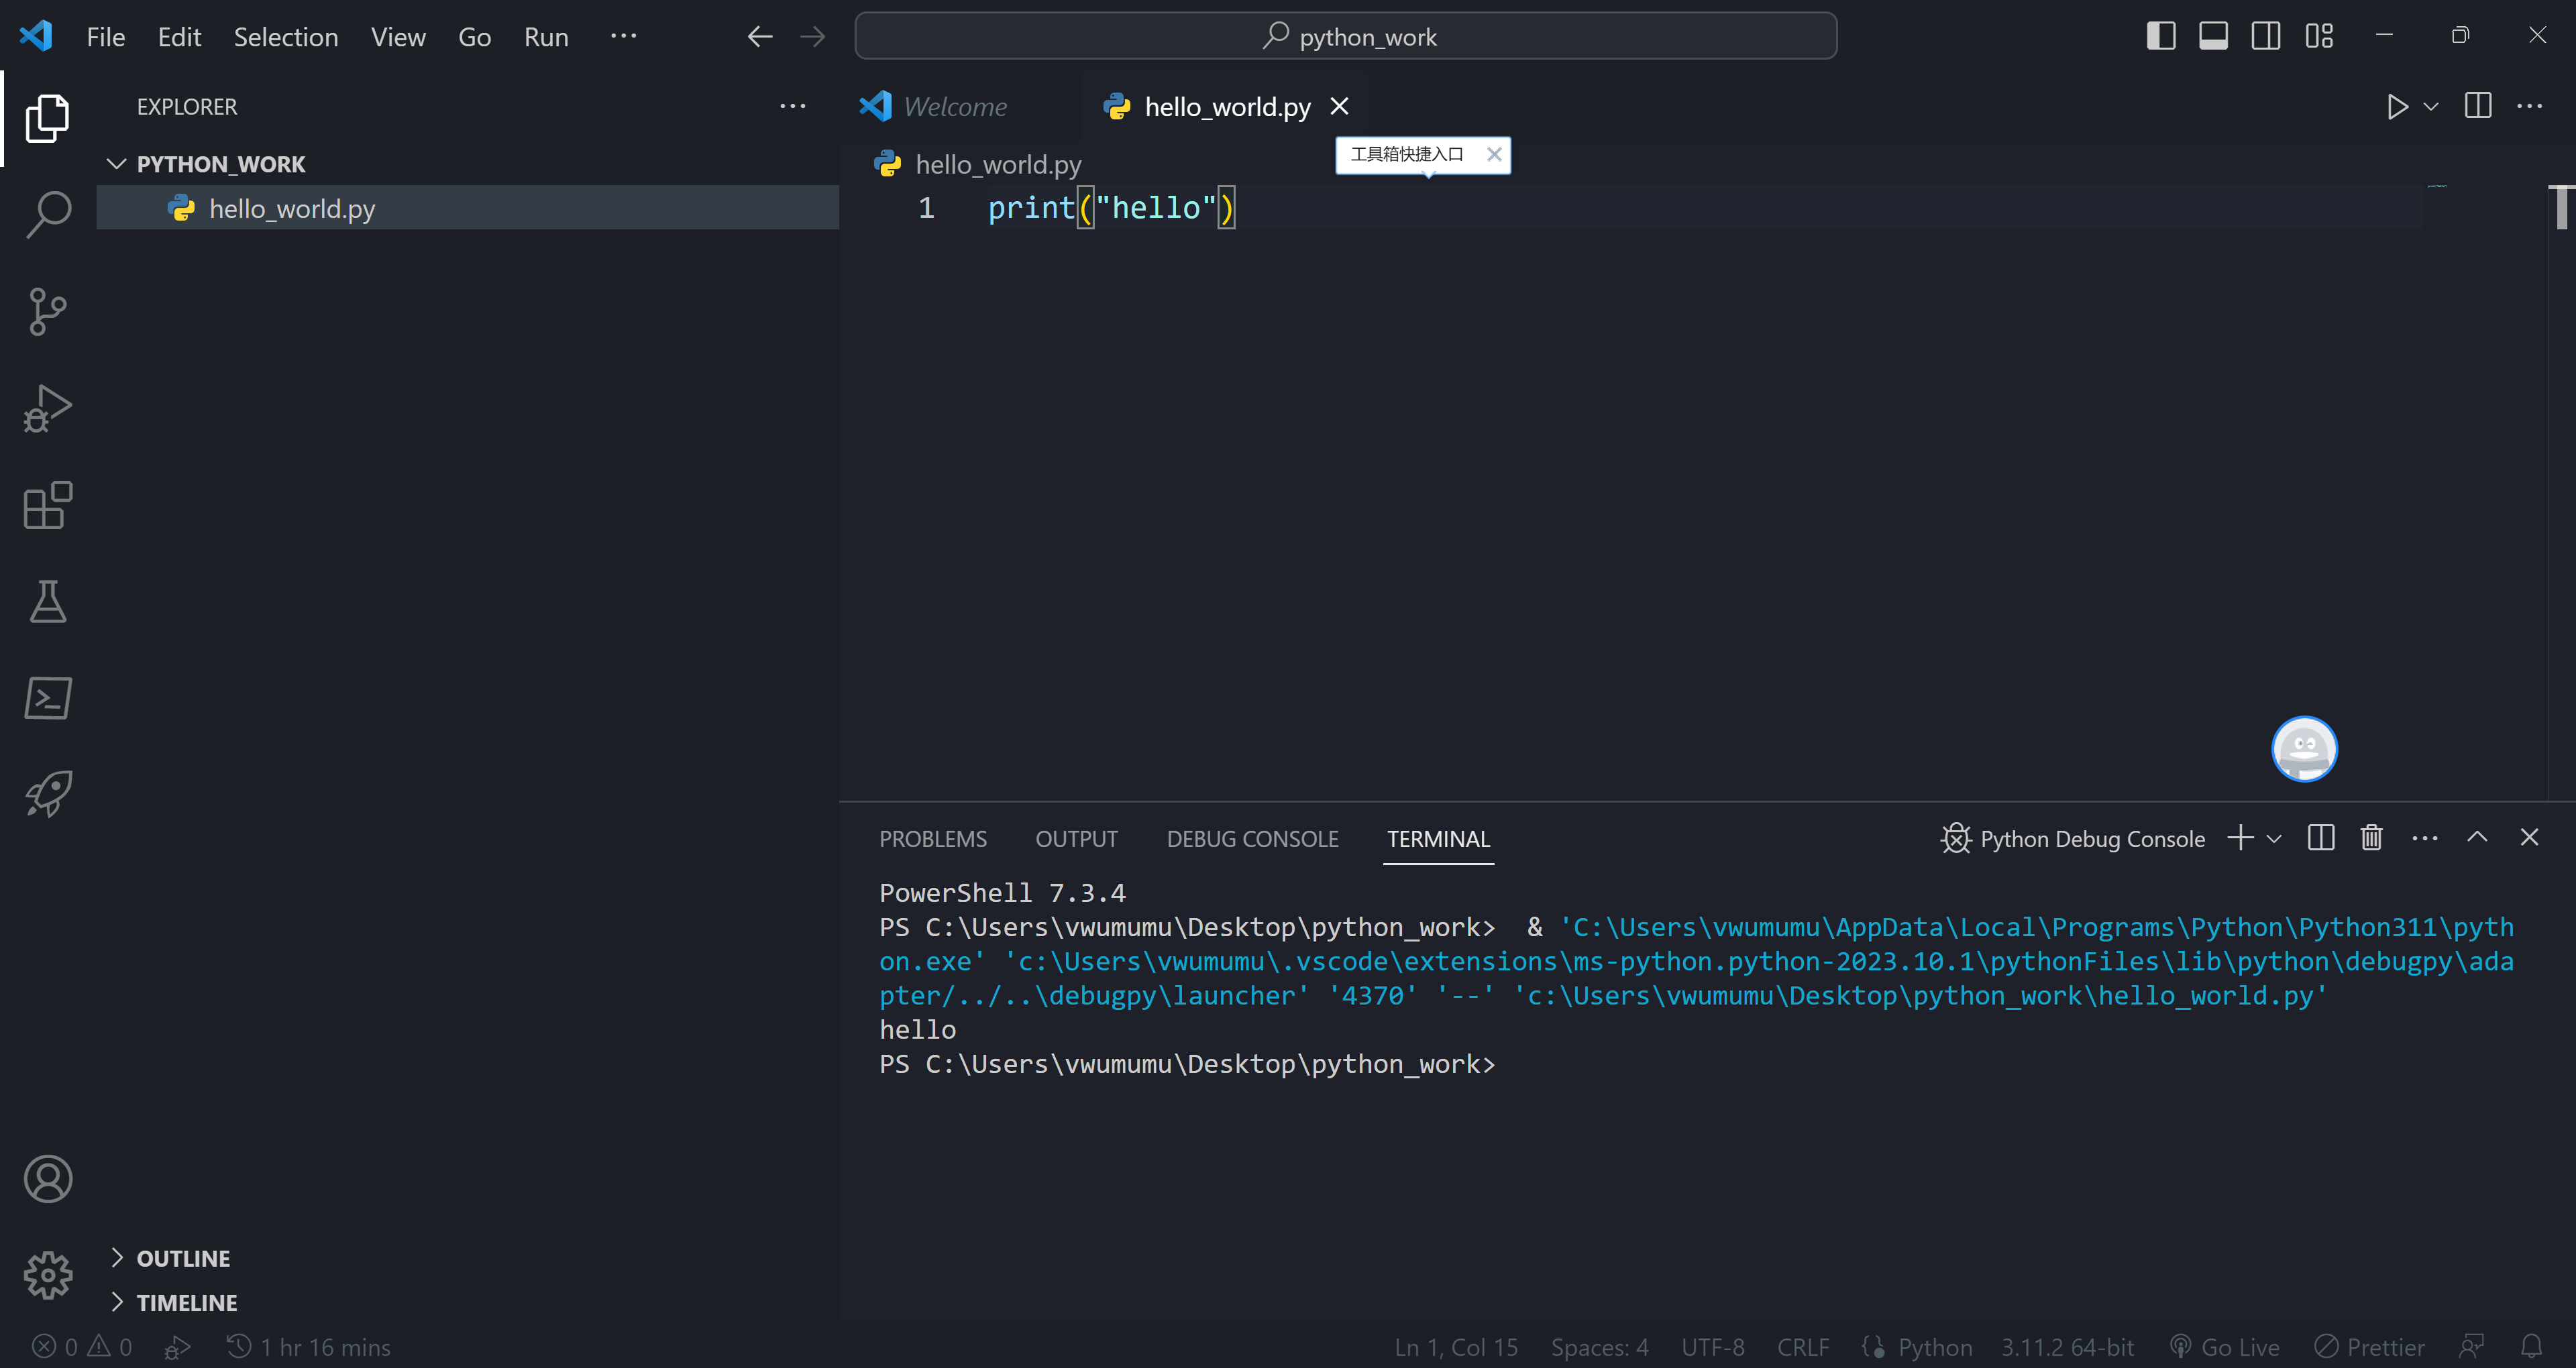Open the Source Control view
This screenshot has height=1368, width=2576.
(47, 311)
